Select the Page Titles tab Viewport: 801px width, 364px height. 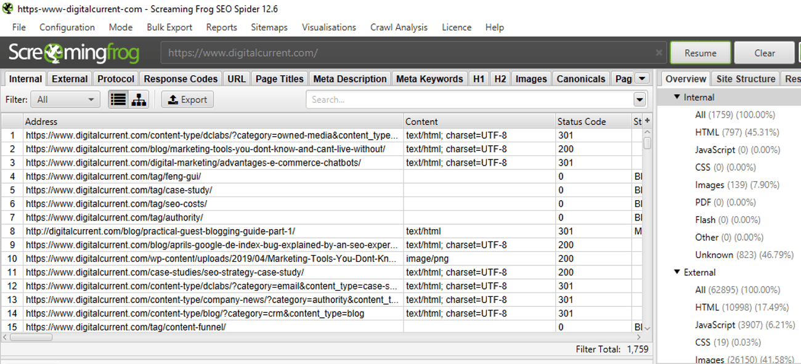coord(280,79)
